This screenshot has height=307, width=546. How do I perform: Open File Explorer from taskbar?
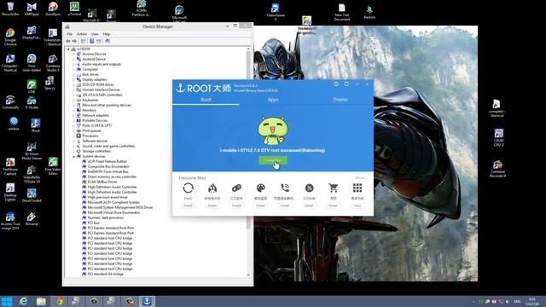coord(41,301)
